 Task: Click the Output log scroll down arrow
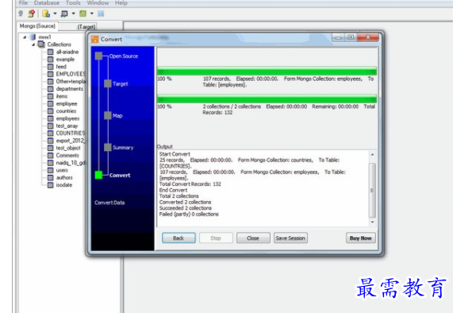[x=372, y=222]
